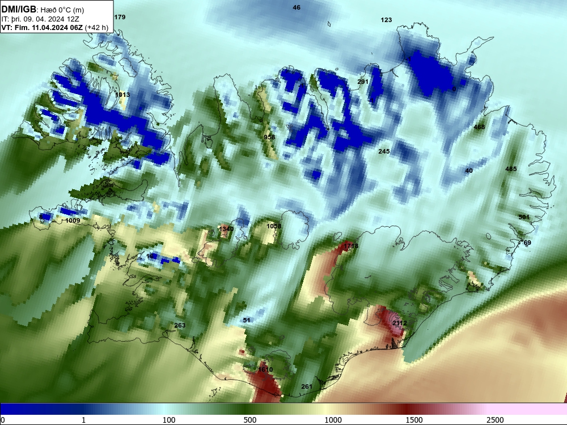
Task: Click the map value 1610
Action: 265,369
